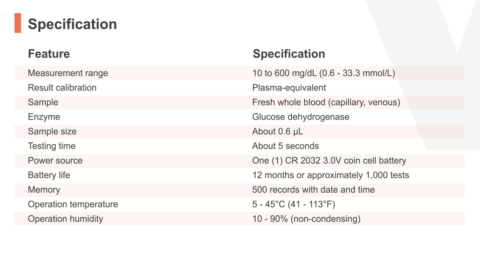Select the Measurement range row label
This screenshot has width=480, height=253.
pyautogui.click(x=68, y=73)
